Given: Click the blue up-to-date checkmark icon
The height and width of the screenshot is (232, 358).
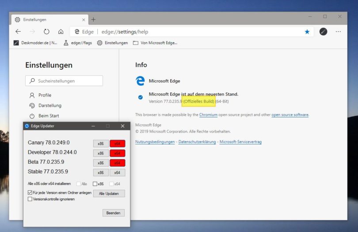Looking at the screenshot, I should (x=141, y=97).
